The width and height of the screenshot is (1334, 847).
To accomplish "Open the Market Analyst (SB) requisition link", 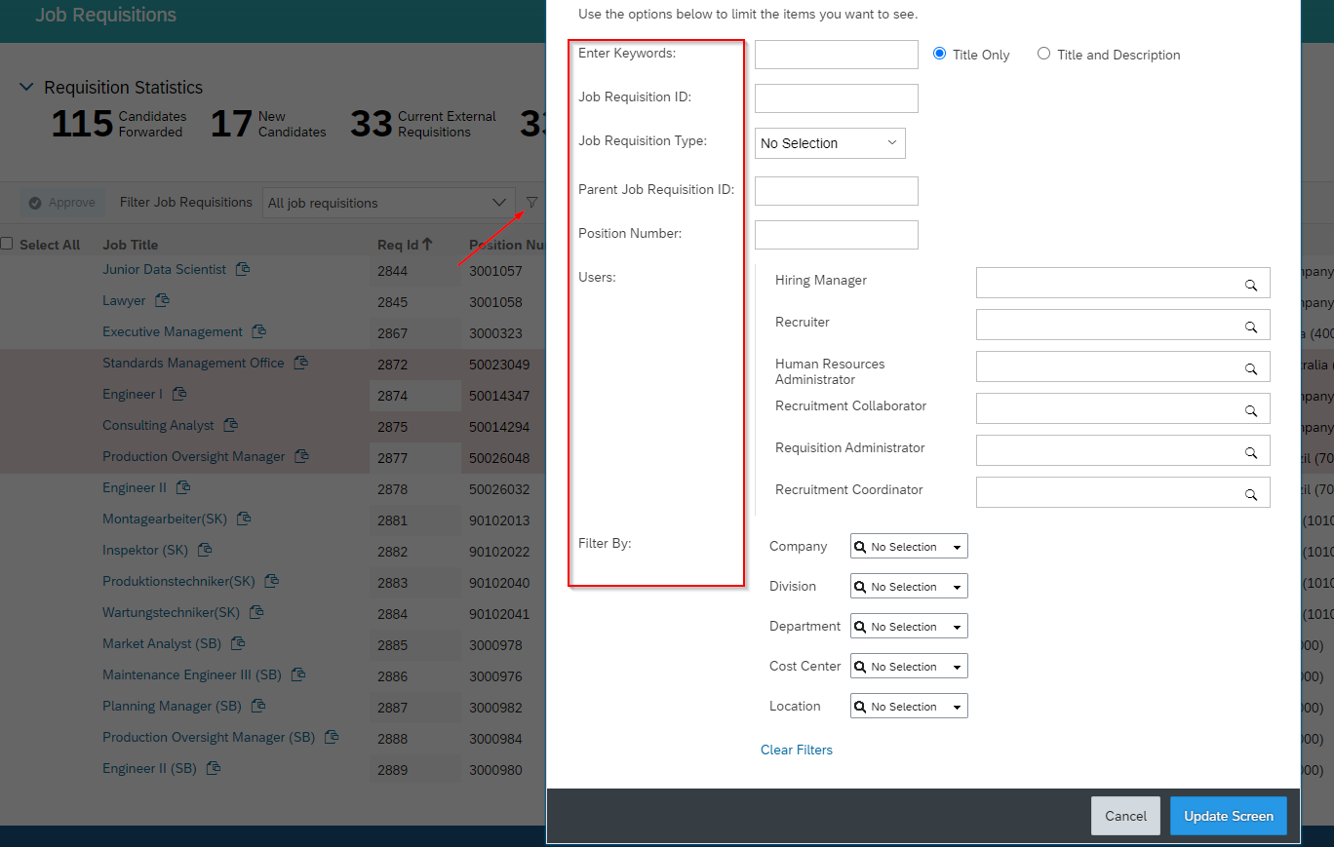I will pos(162,643).
